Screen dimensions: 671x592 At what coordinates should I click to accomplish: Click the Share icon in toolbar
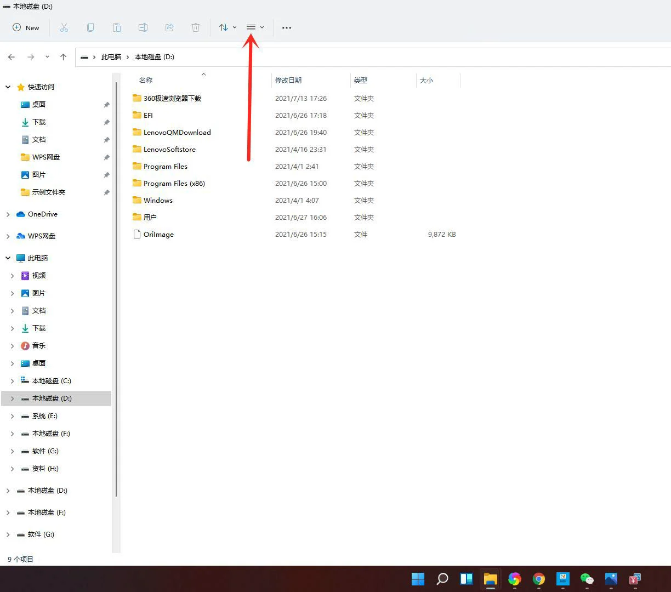coord(169,27)
